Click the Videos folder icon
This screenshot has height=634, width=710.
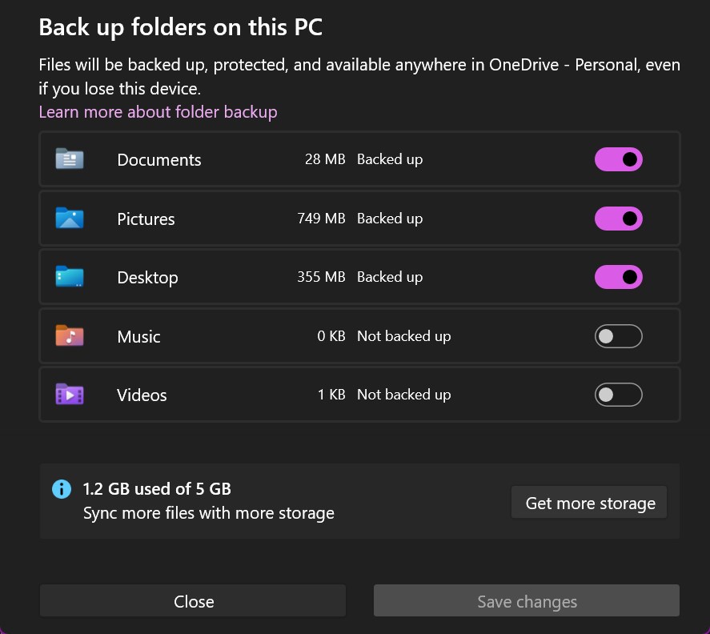(70, 395)
